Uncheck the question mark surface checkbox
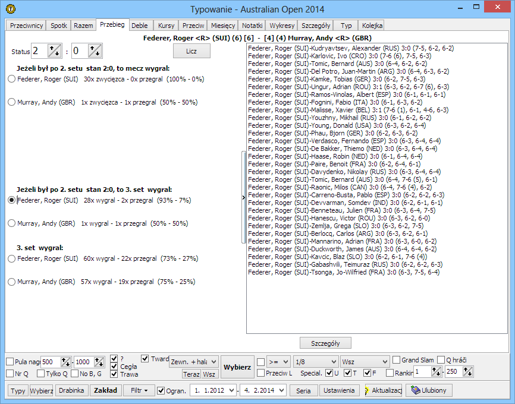The height and width of the screenshot is (404, 515). 114,358
